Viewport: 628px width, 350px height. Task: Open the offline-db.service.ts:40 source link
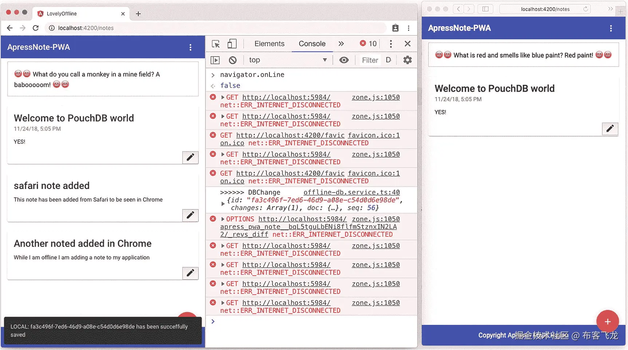[352, 192]
